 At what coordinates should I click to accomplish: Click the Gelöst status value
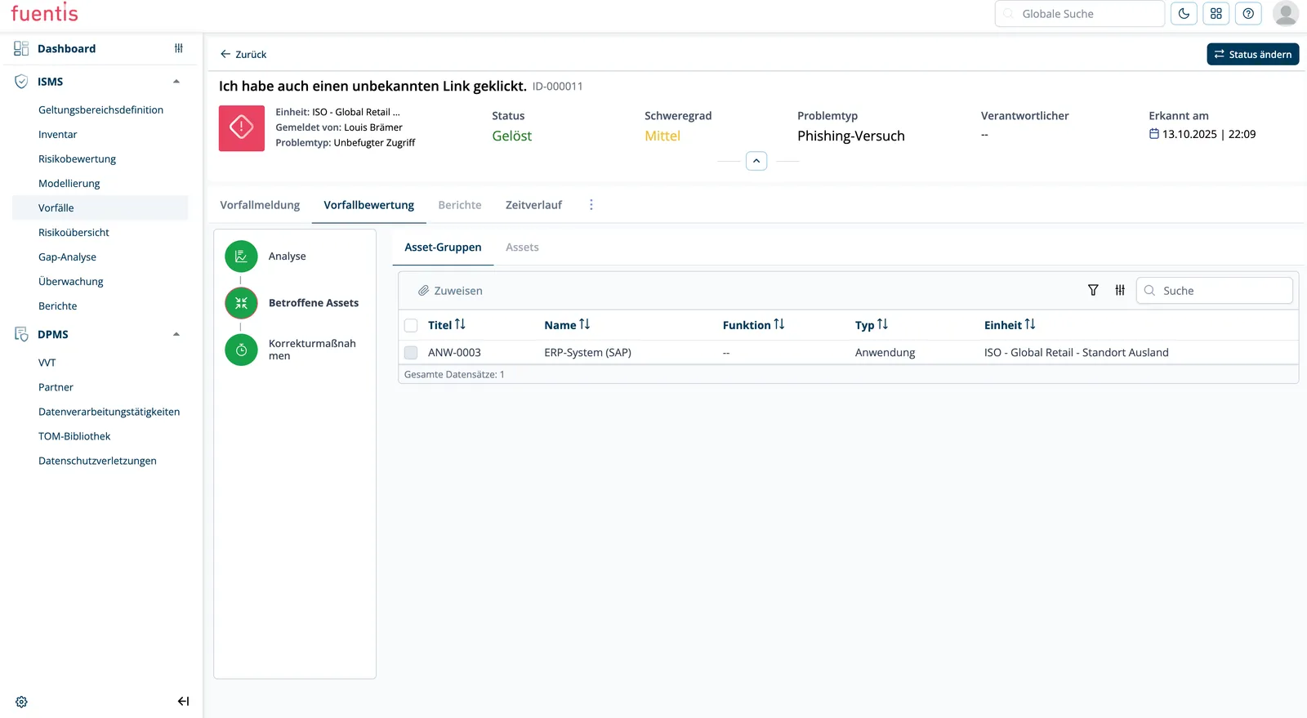(x=511, y=136)
